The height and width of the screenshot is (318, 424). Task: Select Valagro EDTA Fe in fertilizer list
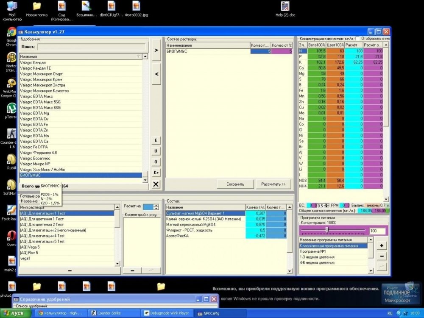[81, 125]
